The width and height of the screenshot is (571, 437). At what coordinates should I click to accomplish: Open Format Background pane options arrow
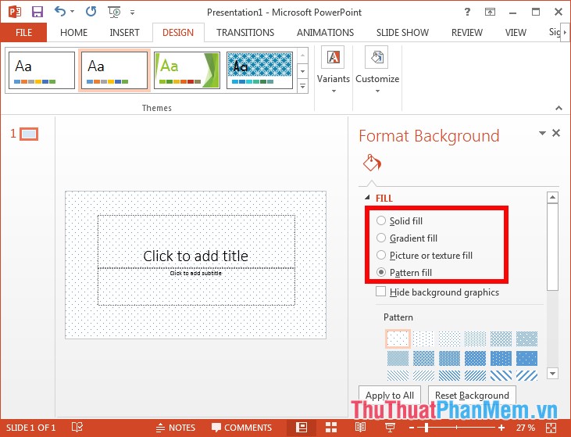(x=542, y=134)
